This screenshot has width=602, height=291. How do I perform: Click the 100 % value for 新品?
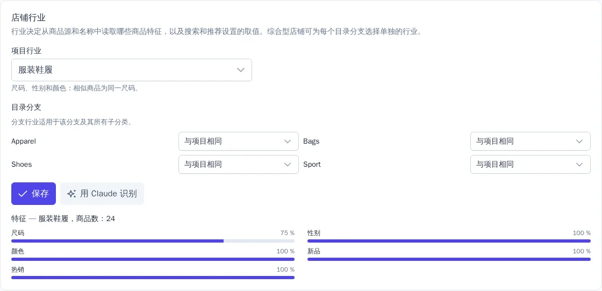[x=582, y=251]
